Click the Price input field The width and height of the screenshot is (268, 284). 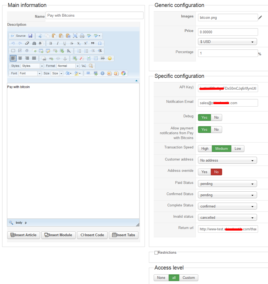coord(228,32)
